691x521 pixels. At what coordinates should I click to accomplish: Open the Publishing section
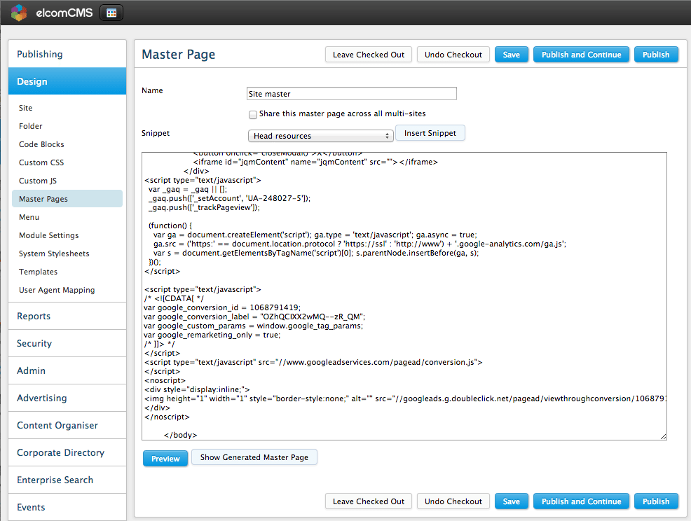[x=40, y=54]
